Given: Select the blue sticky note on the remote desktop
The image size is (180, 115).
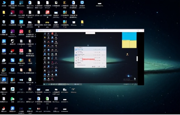Looking at the screenshot, I should coord(129,36).
